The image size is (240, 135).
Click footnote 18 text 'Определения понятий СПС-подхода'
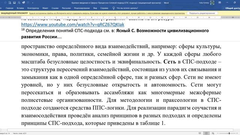64,31
